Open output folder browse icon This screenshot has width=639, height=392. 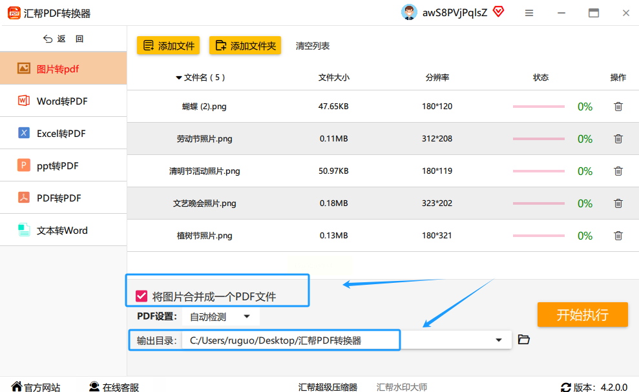pyautogui.click(x=524, y=340)
